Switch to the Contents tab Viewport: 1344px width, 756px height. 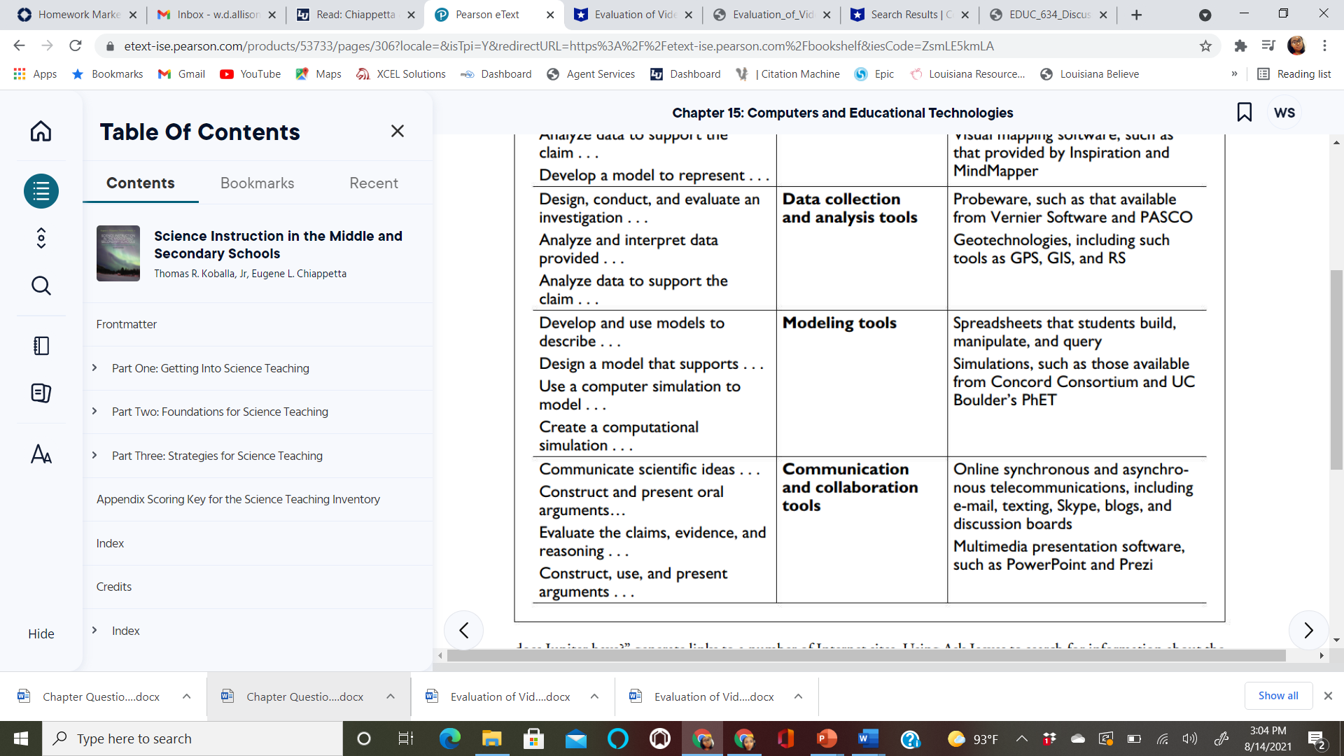point(141,183)
